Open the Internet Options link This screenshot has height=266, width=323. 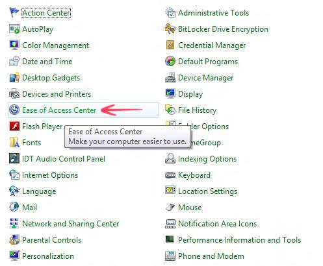pyautogui.click(x=50, y=175)
